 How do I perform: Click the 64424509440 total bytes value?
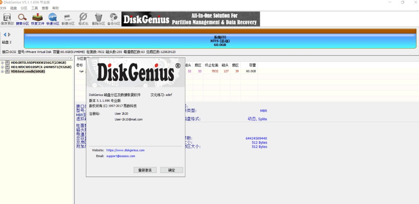click(x=256, y=138)
